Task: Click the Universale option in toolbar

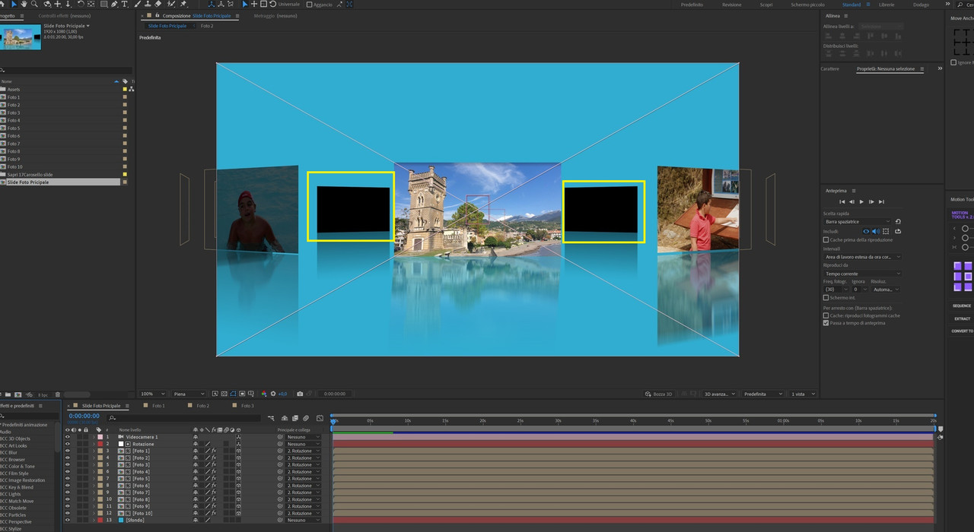Action: [x=288, y=4]
